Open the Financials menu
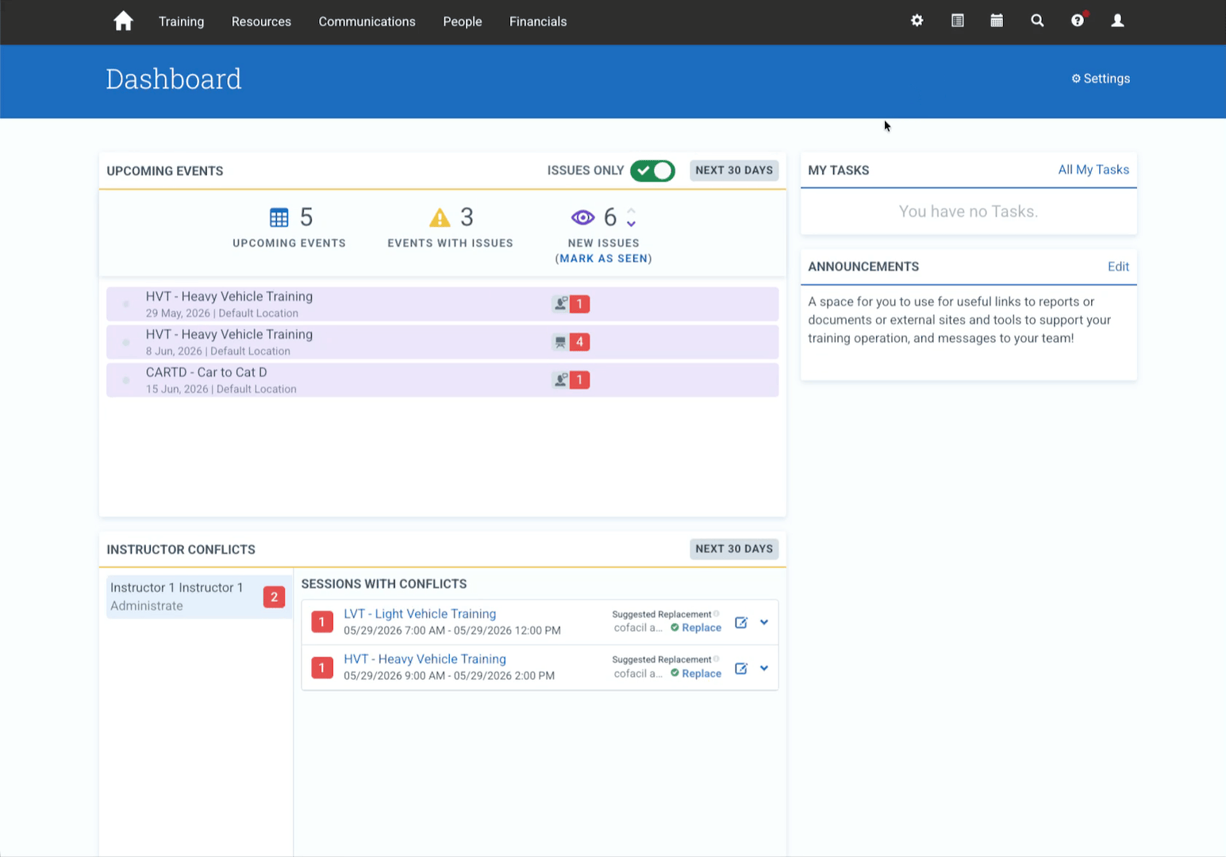This screenshot has height=857, width=1226. [538, 21]
